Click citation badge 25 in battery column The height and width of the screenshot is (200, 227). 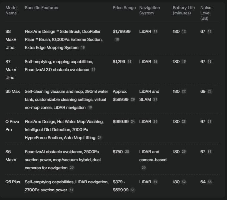(x=184, y=122)
